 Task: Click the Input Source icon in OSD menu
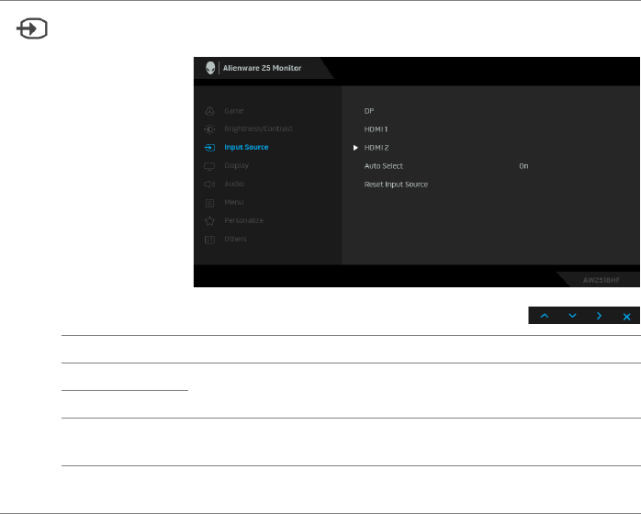pos(209,148)
